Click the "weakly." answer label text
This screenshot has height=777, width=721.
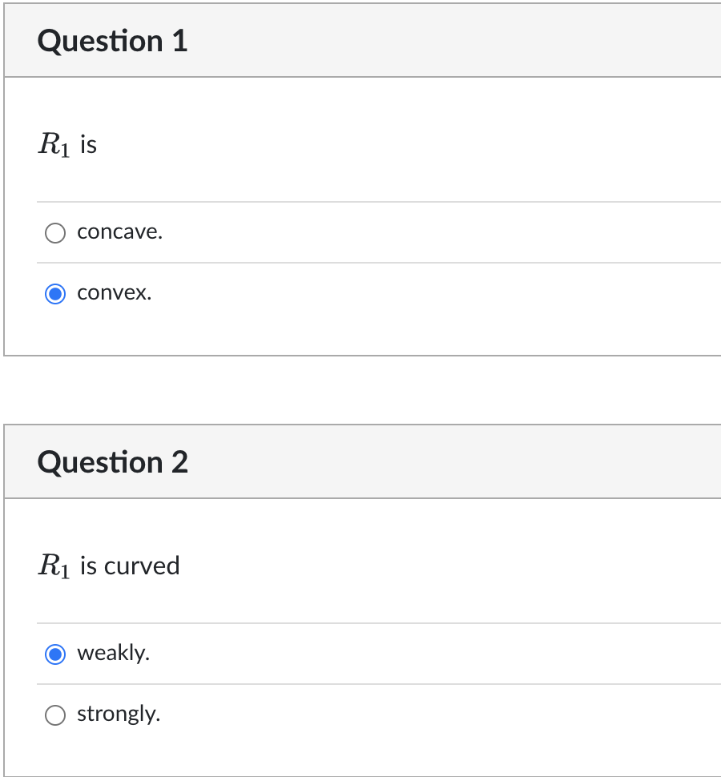(x=113, y=654)
